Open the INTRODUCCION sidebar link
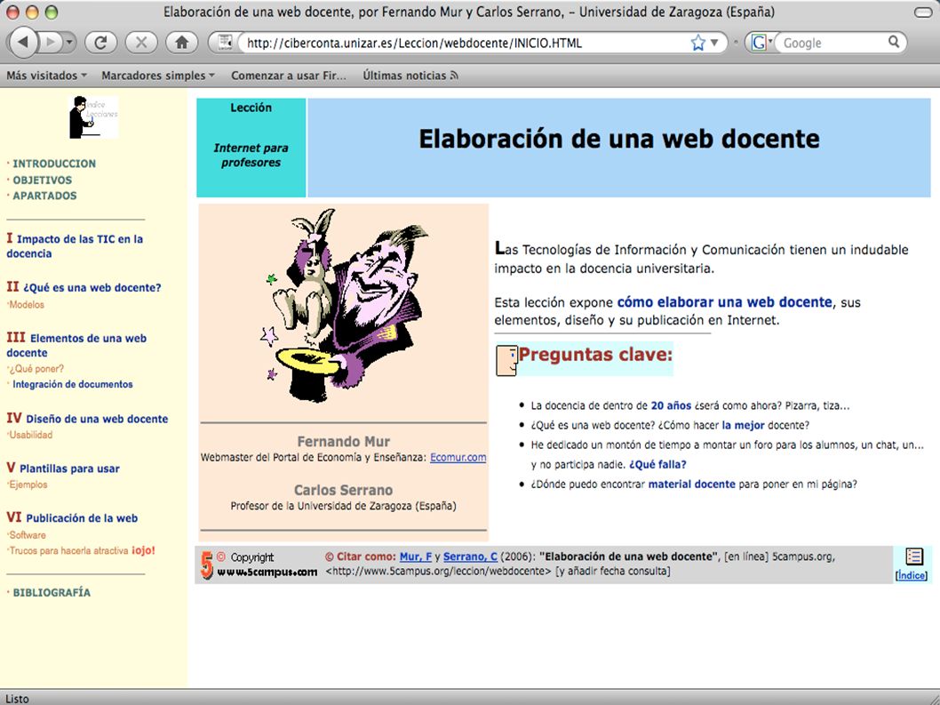This screenshot has height=705, width=940. click(54, 164)
